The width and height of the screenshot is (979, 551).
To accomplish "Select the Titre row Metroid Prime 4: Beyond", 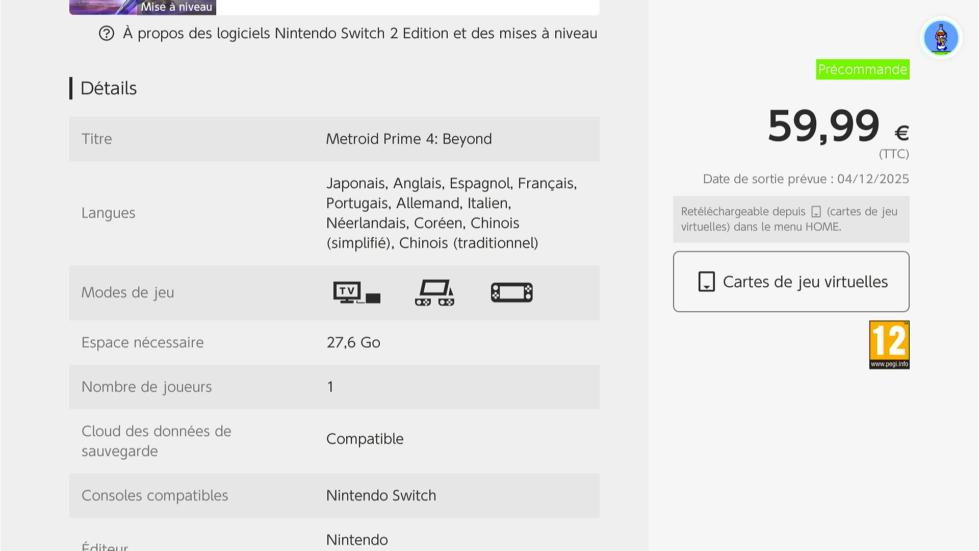I will (x=408, y=139).
